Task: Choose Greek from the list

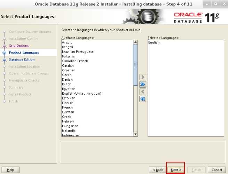Action: pos(97,117)
